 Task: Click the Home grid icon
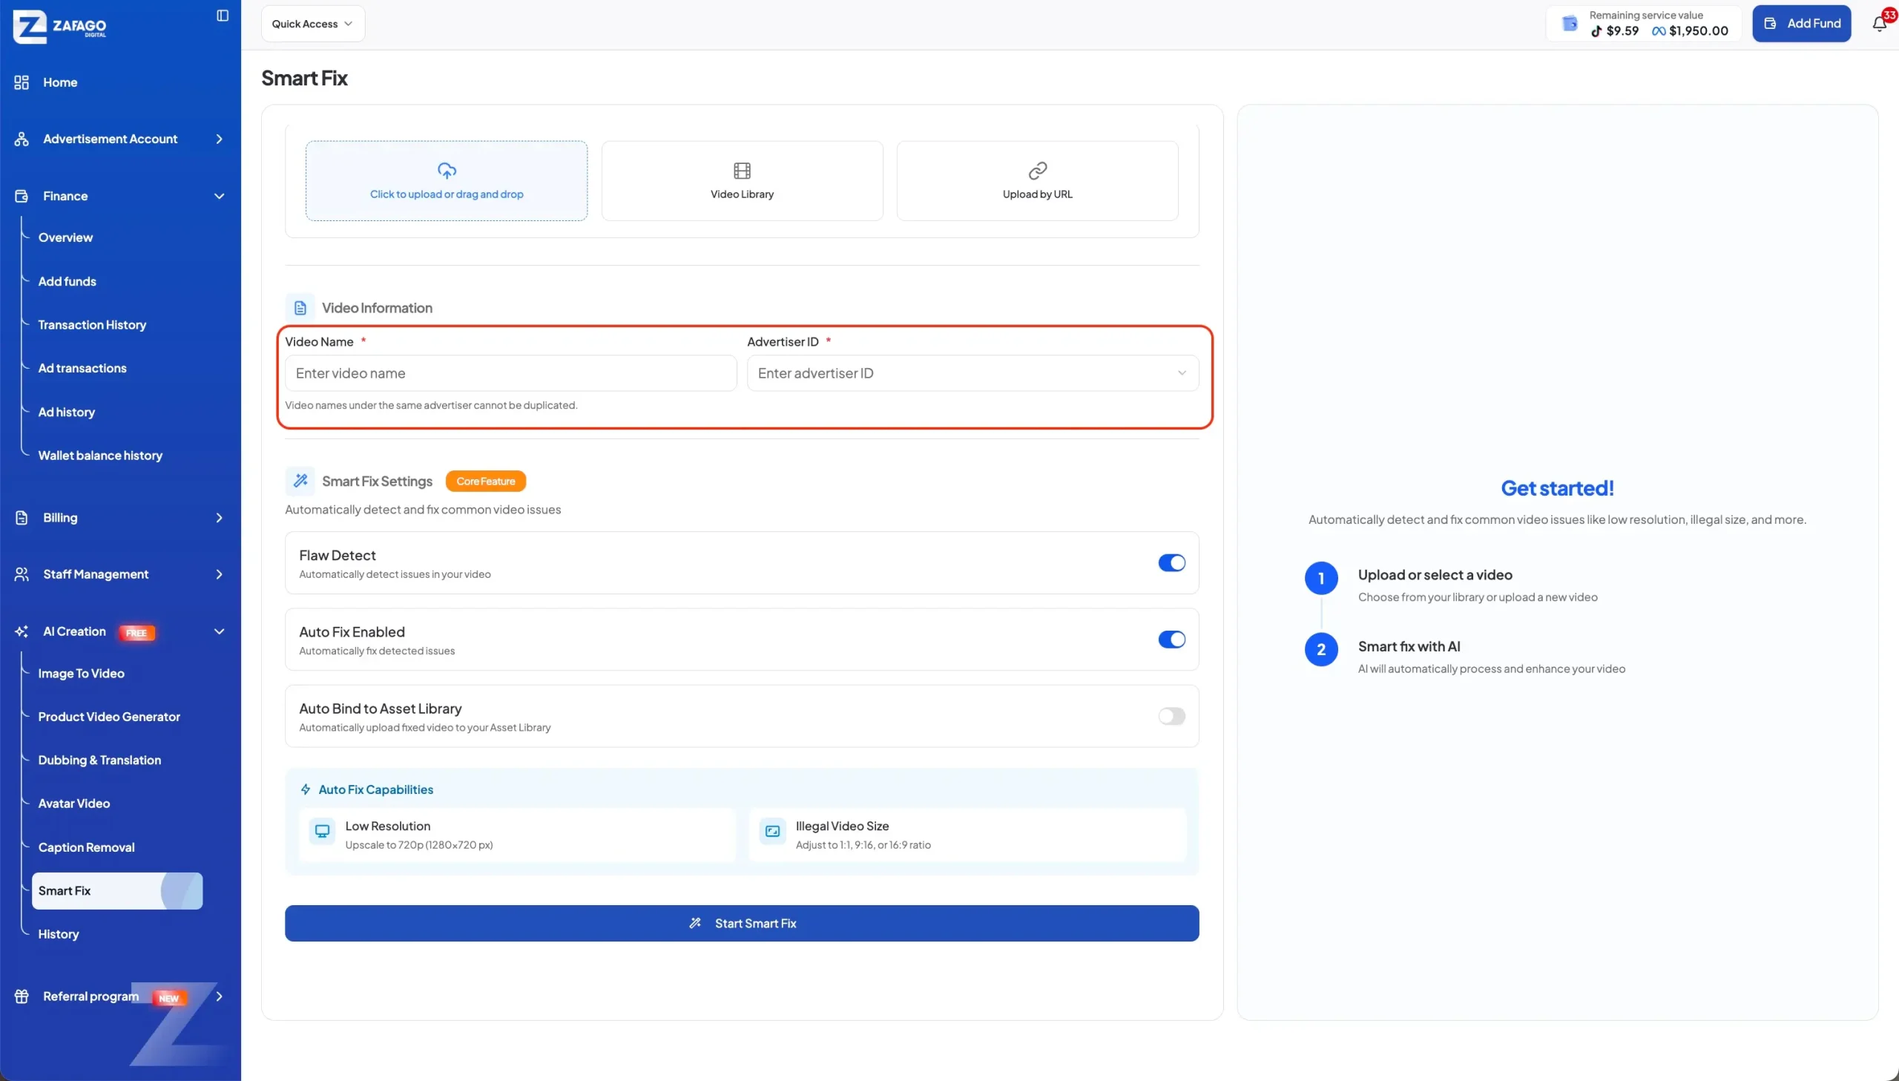click(22, 82)
